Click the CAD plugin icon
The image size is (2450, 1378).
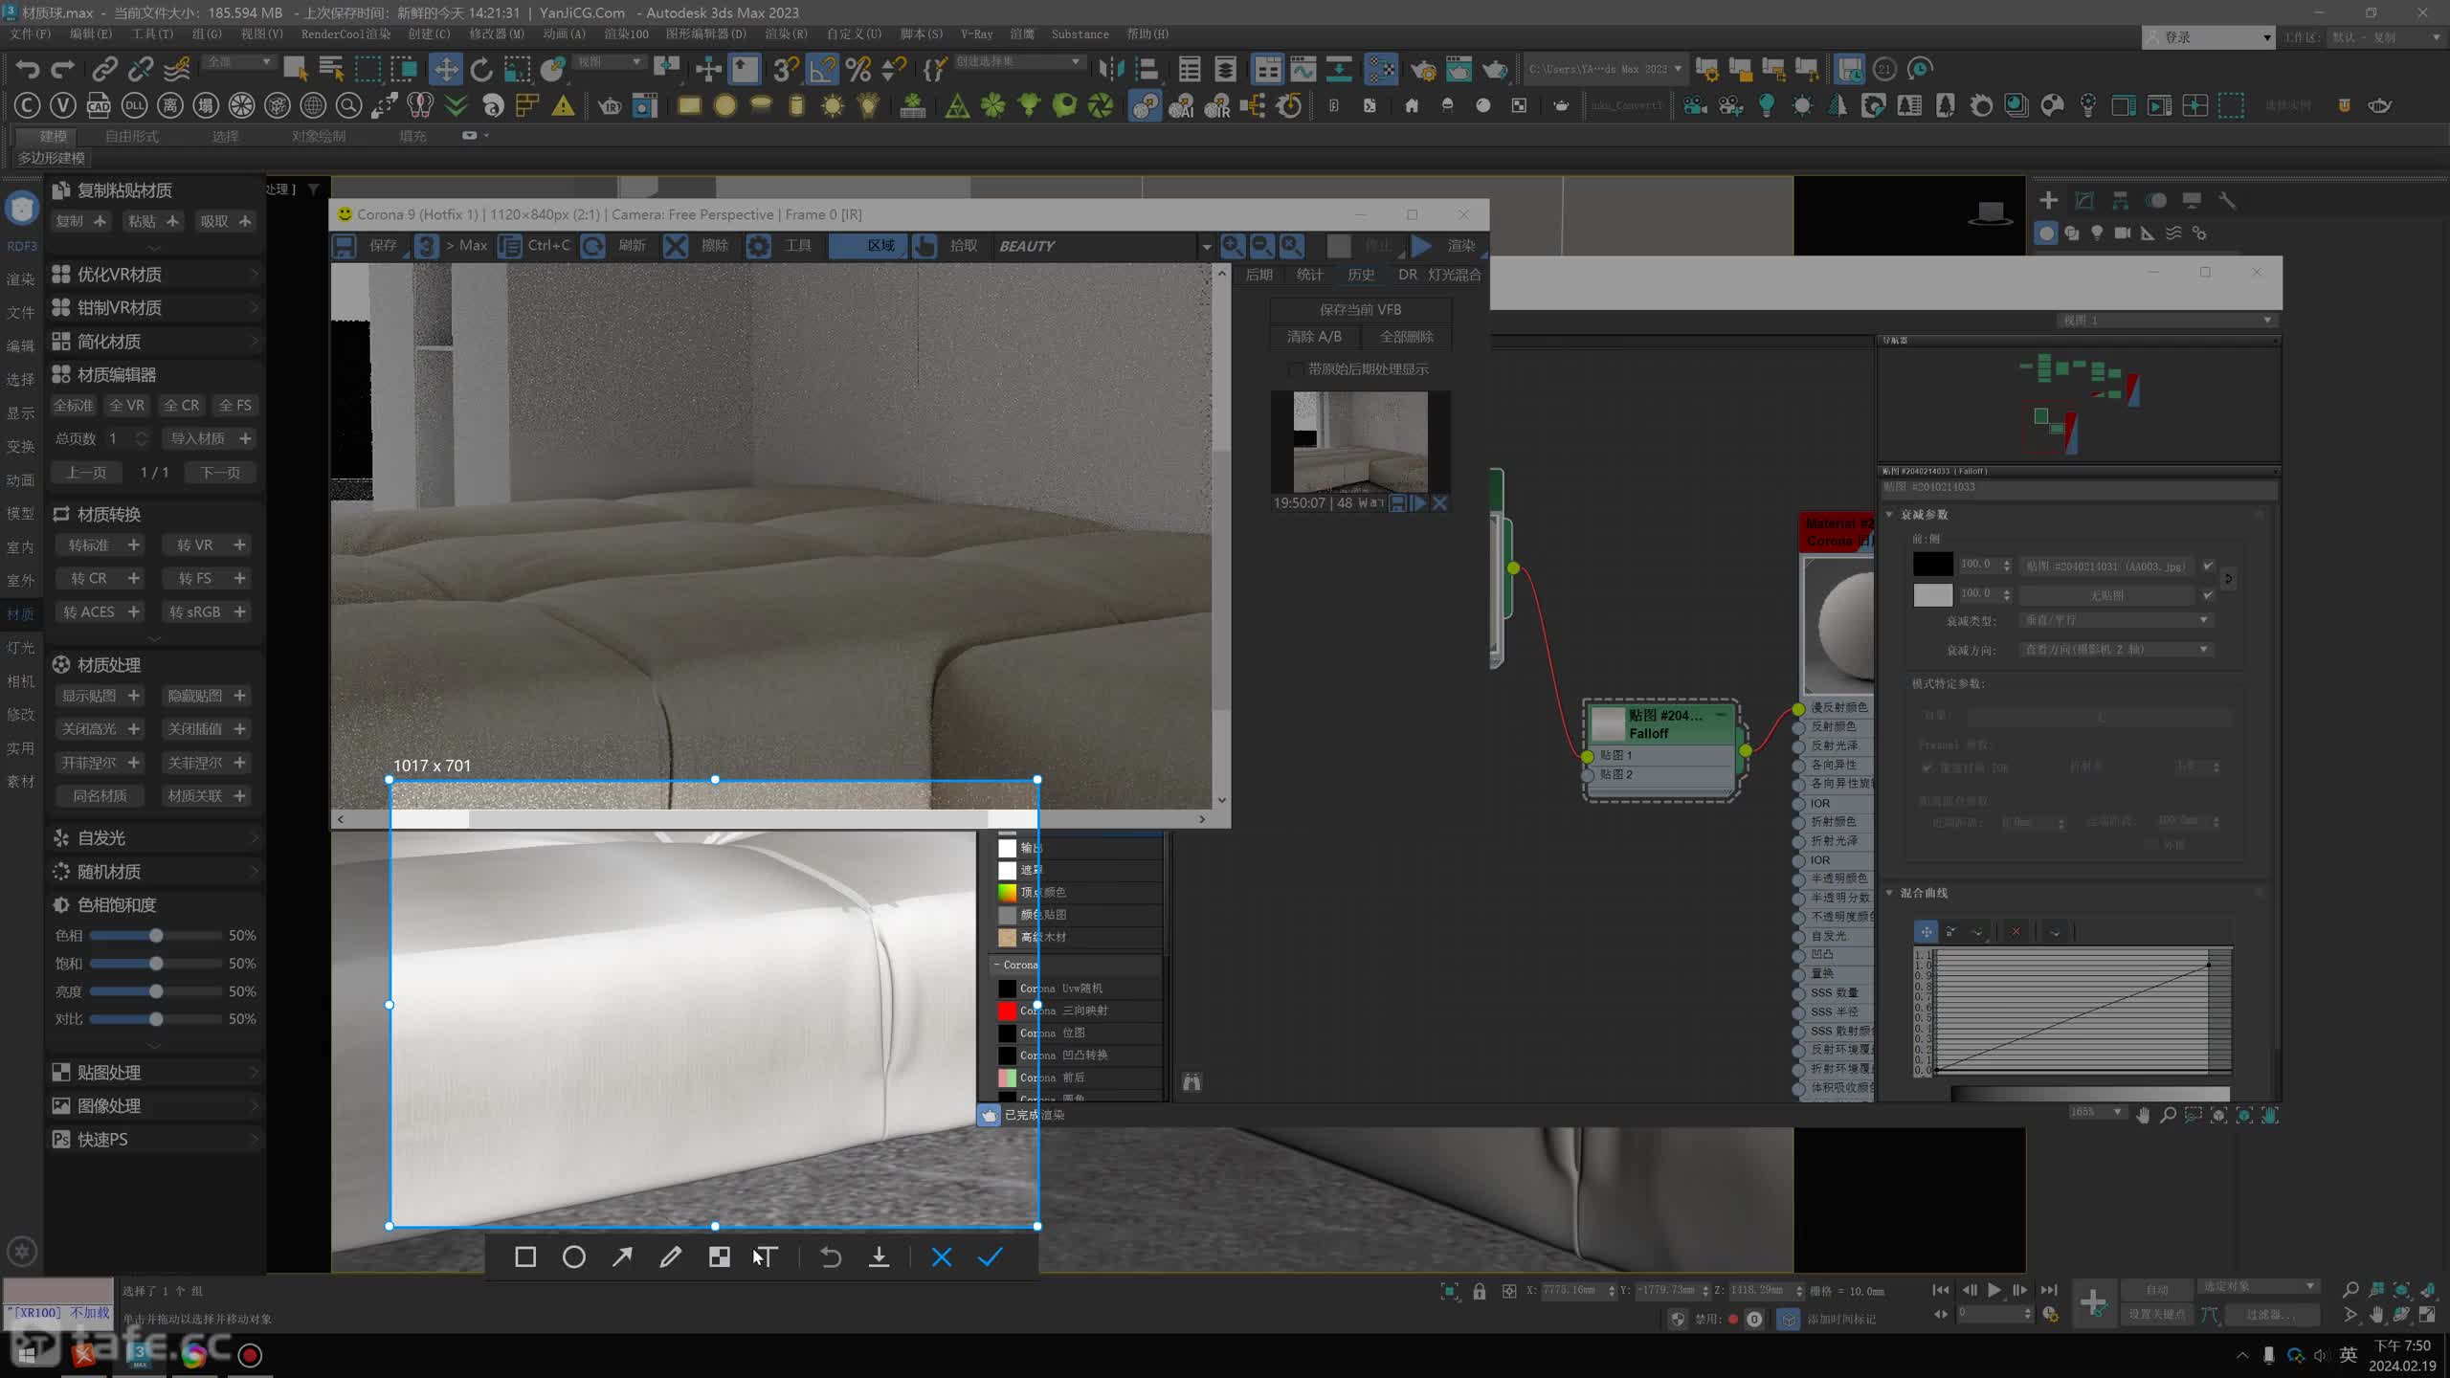(99, 105)
